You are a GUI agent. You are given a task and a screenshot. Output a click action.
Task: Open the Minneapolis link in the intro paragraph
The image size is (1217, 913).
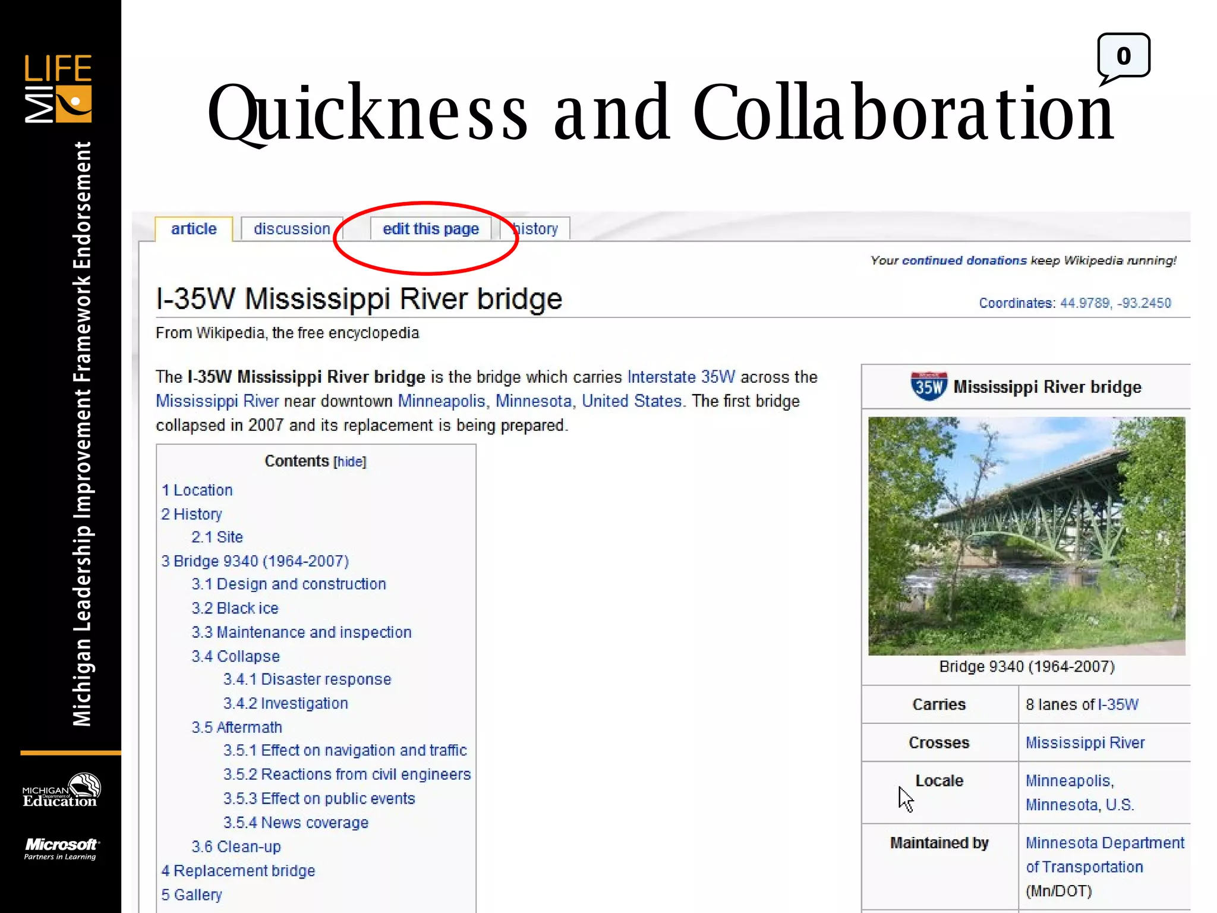(441, 401)
